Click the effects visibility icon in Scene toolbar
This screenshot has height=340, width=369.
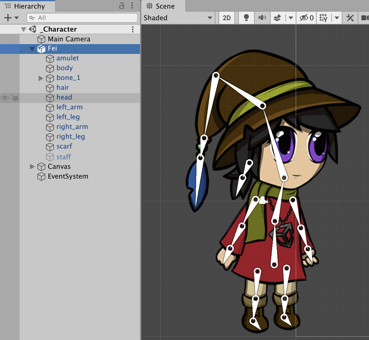[277, 17]
